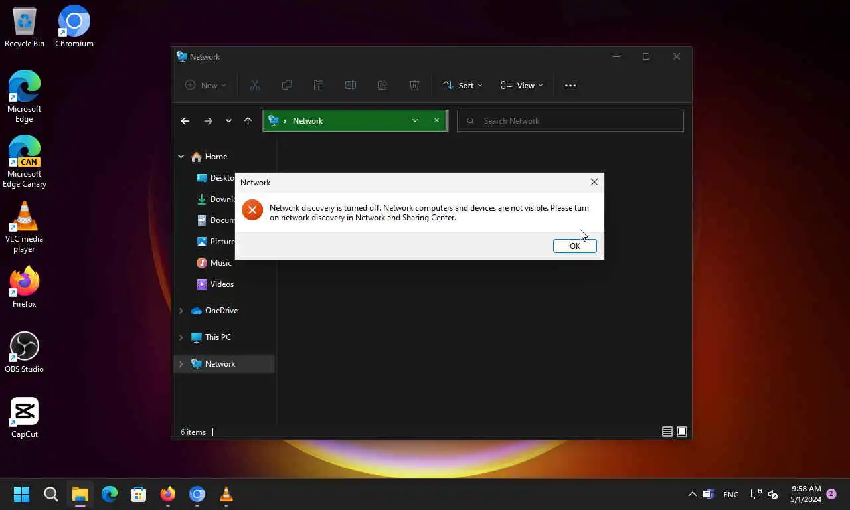The image size is (850, 510).
Task: Click the "6 items" status bar text
Action: (x=193, y=432)
